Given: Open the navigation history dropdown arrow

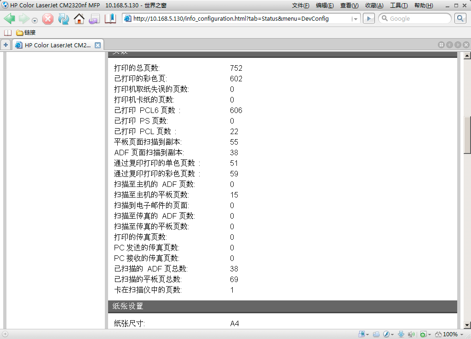Looking at the screenshot, I should (34, 20).
